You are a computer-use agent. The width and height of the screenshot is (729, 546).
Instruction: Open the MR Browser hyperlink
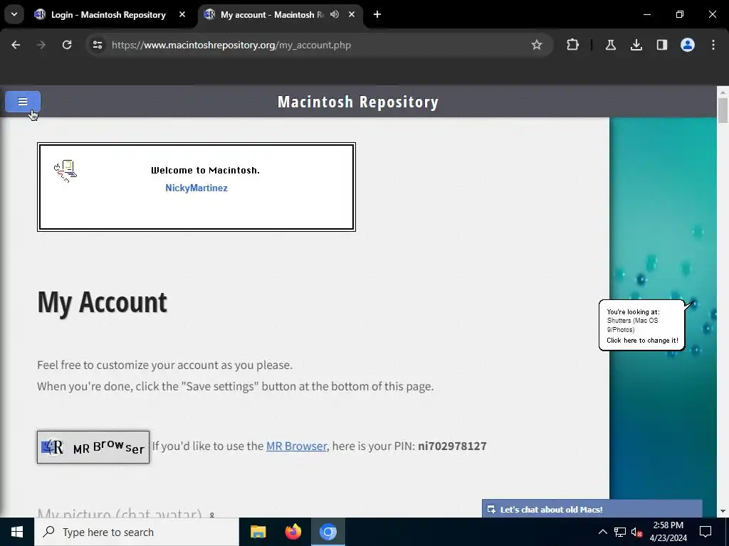pos(296,446)
